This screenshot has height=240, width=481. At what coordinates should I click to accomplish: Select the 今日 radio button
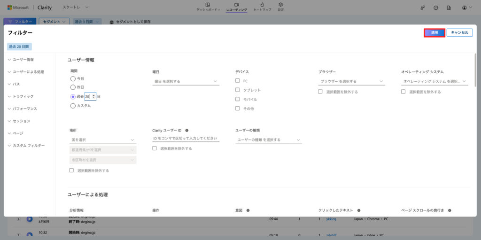(x=73, y=78)
